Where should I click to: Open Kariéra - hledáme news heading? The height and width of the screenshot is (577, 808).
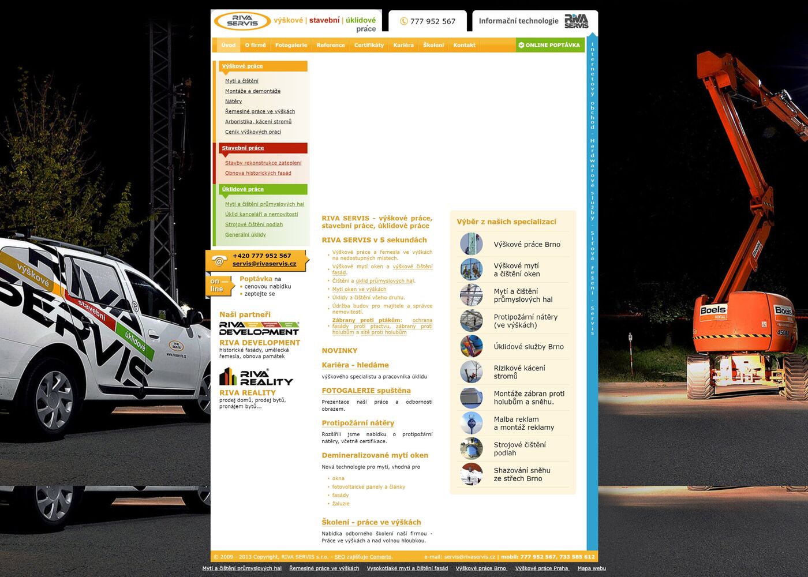click(x=355, y=365)
